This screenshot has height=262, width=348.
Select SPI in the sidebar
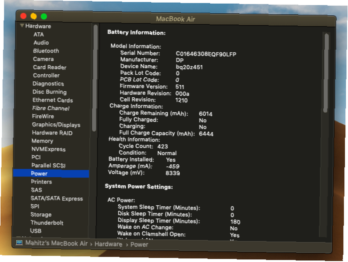35,206
